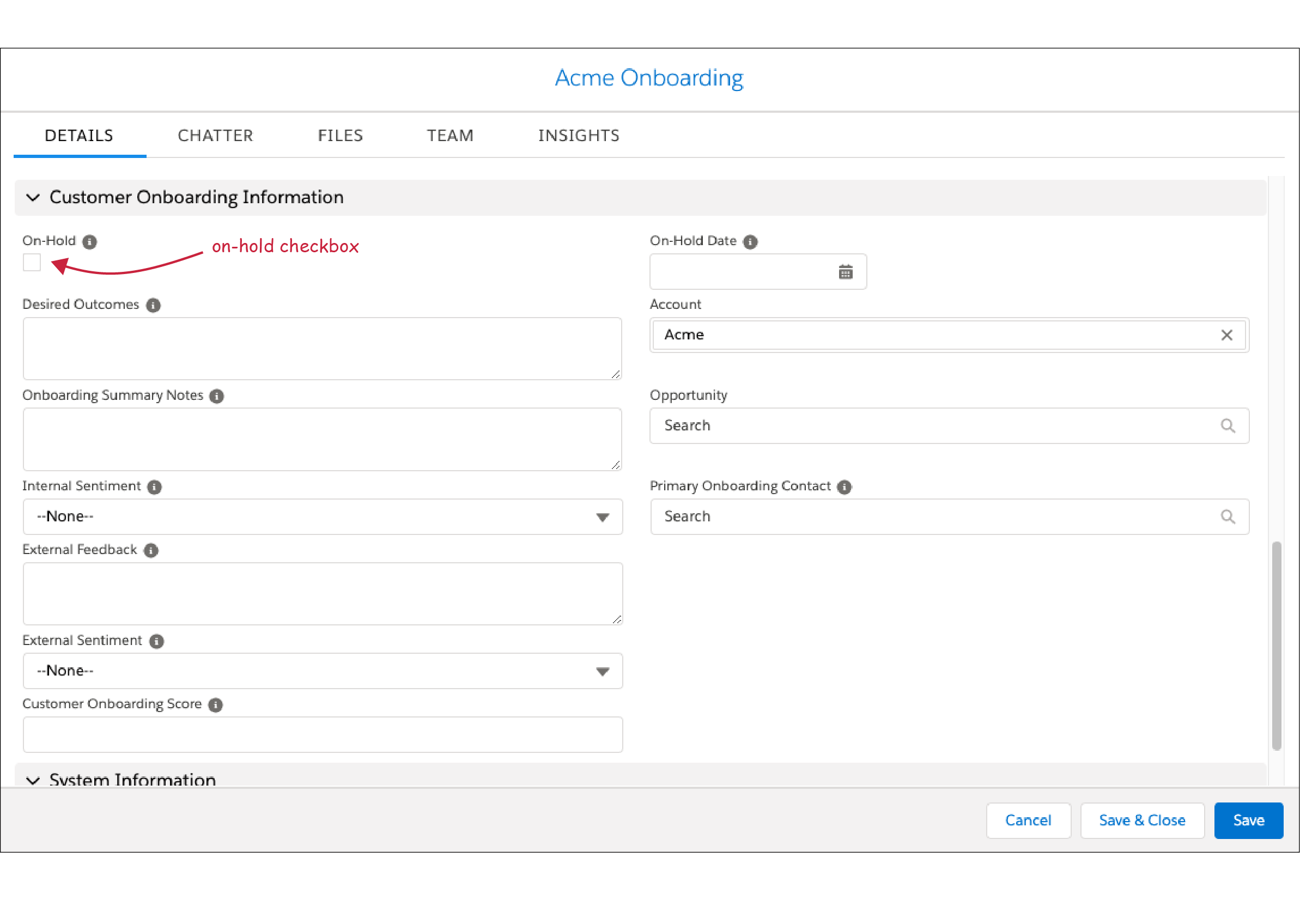Click into the External Feedback text area

pyautogui.click(x=323, y=594)
